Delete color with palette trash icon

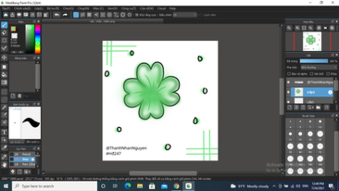tap(20, 96)
